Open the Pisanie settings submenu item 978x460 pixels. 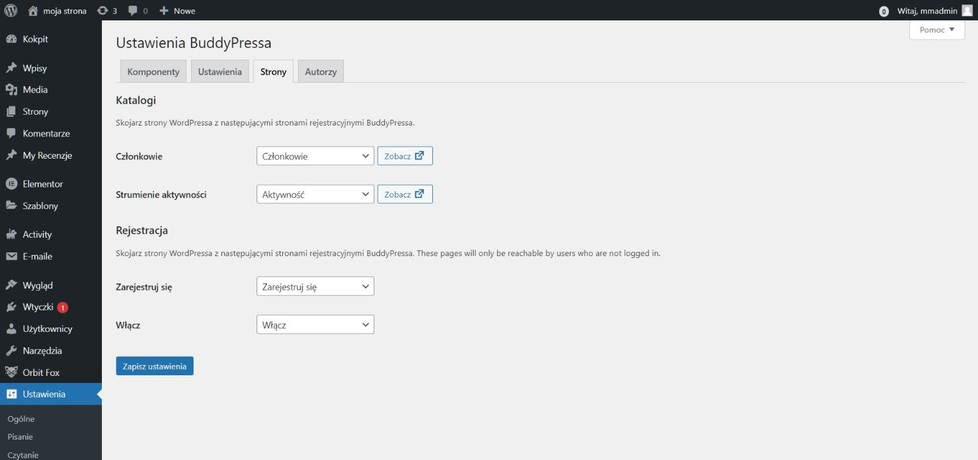click(20, 437)
